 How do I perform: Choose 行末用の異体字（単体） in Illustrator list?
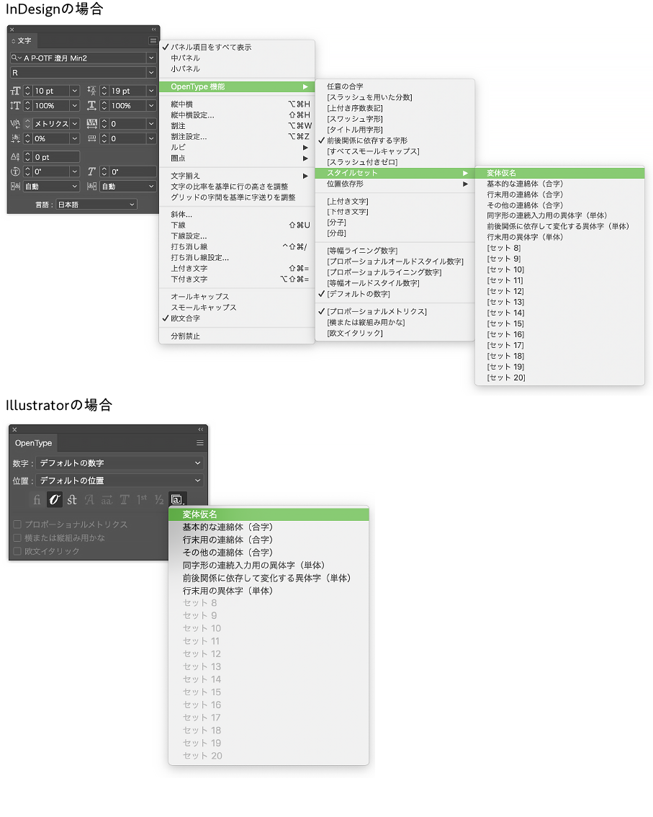269,591
